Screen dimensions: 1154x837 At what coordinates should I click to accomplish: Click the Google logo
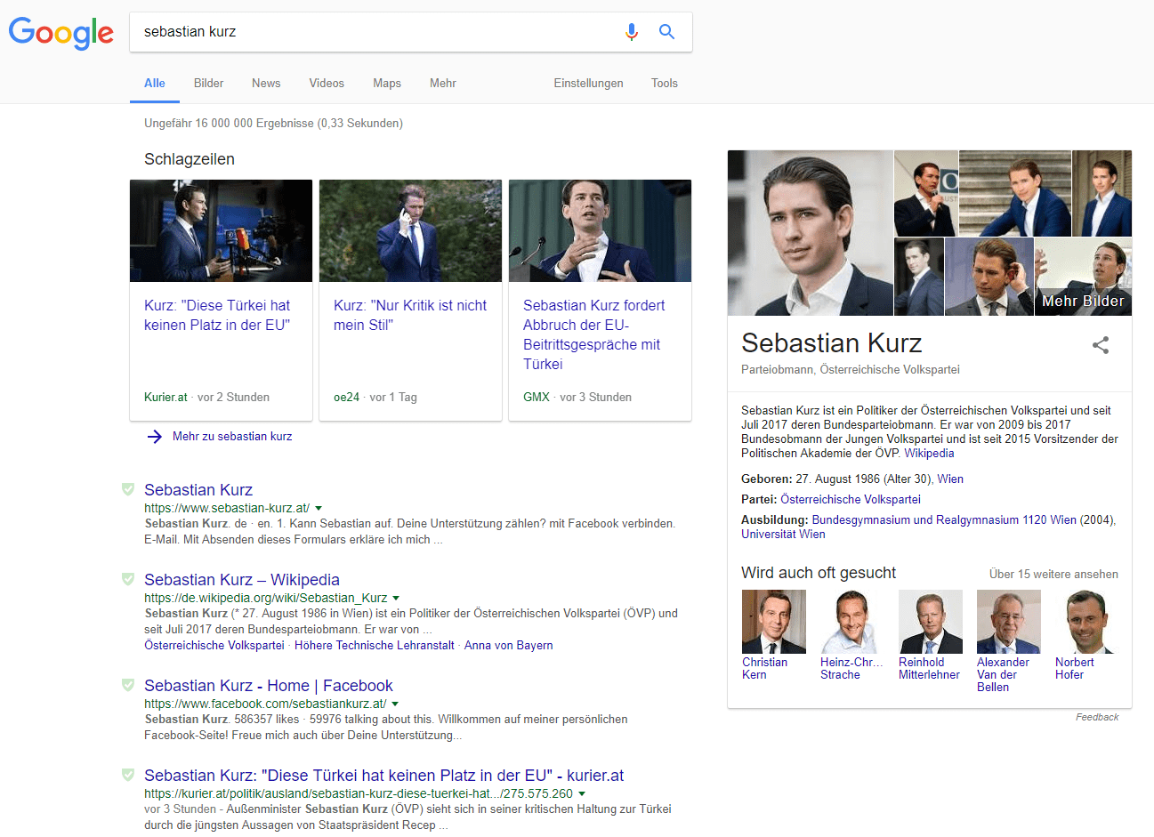(61, 33)
